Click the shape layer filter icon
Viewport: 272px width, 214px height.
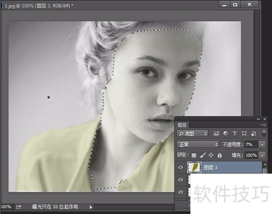coord(244,134)
